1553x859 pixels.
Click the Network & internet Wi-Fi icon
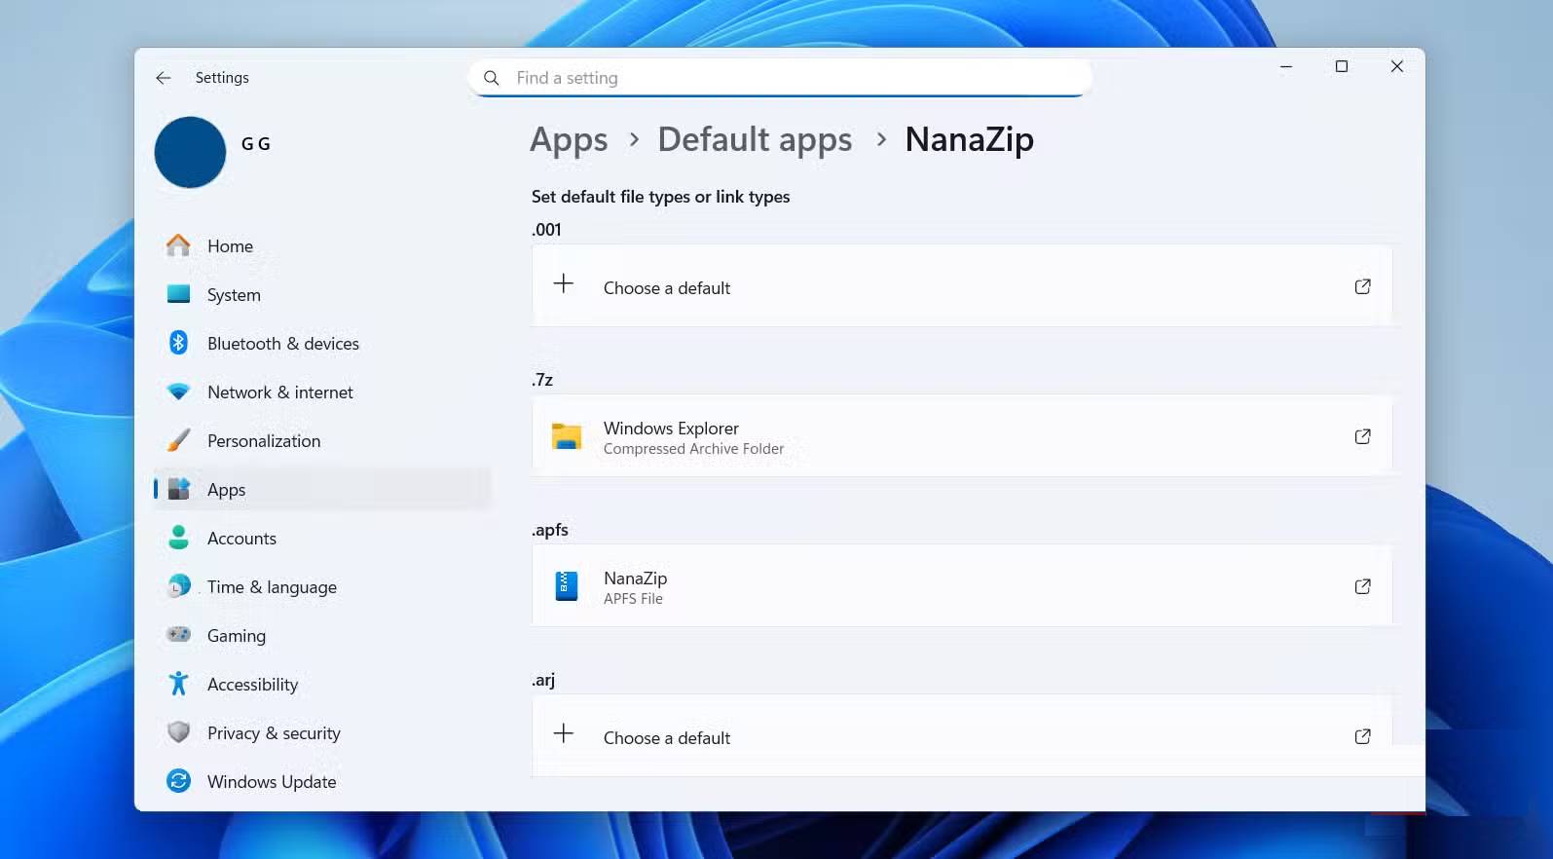[x=178, y=392]
